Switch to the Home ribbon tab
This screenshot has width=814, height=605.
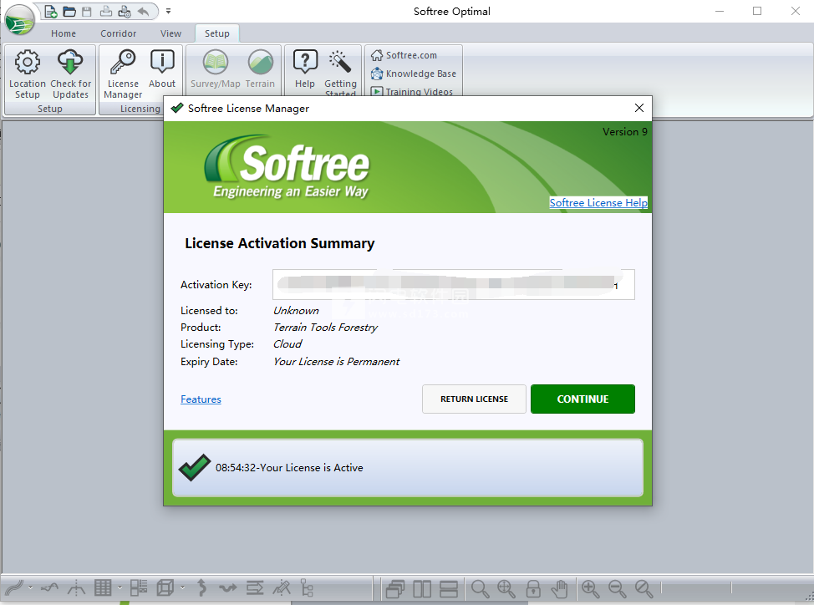coord(64,33)
